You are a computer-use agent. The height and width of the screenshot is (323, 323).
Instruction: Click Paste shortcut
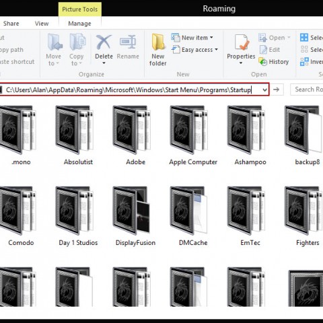(x=17, y=62)
